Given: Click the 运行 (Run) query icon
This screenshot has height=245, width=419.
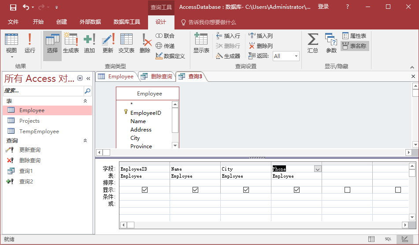Looking at the screenshot, I should pos(30,44).
